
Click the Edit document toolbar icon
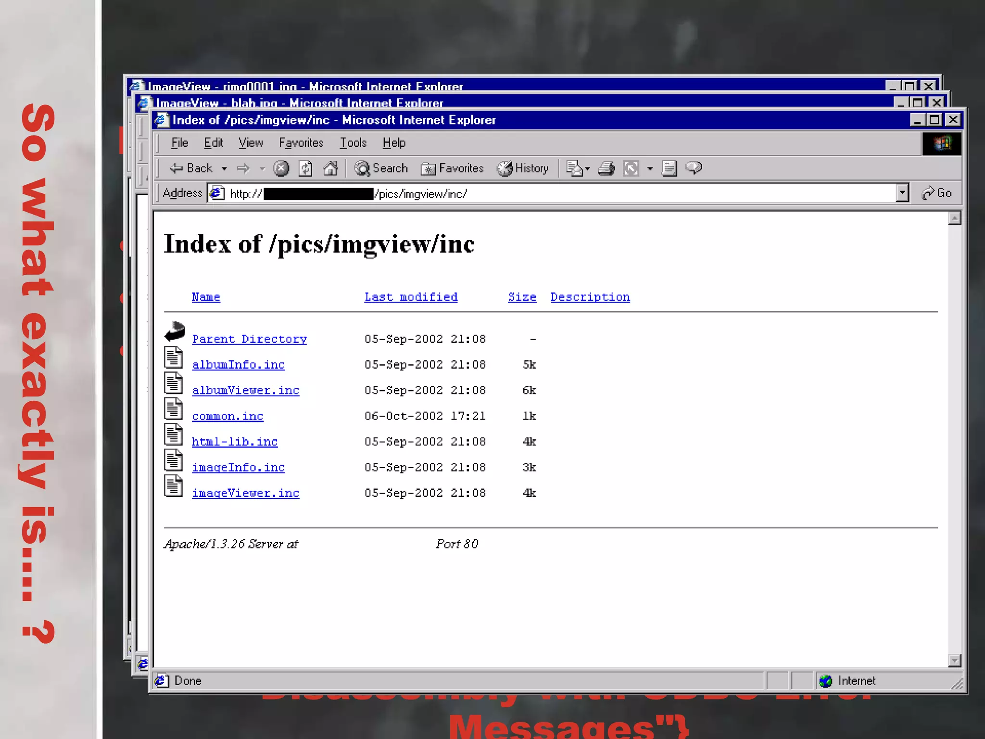(x=669, y=168)
